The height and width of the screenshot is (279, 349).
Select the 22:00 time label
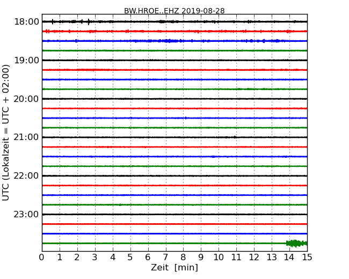click(26, 176)
